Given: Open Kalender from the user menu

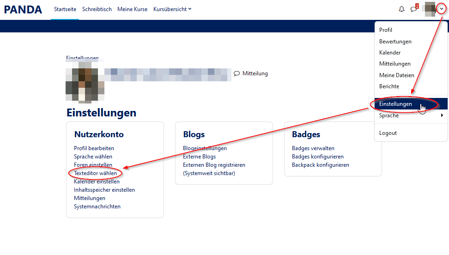Looking at the screenshot, I should click(390, 53).
